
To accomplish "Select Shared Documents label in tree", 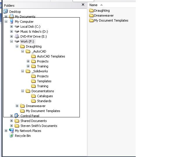I will pos(33,121).
